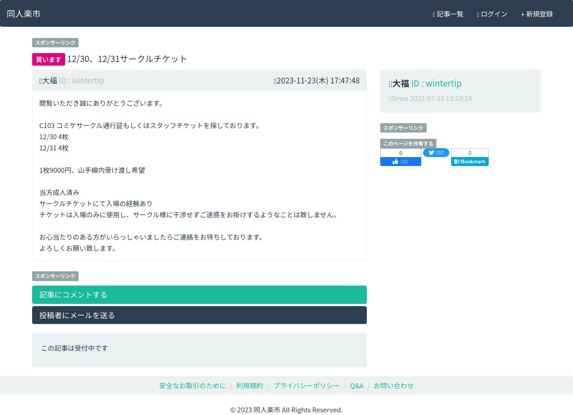Click the © 2023 同人楽市 copyright text
Screen dimensions: 573x415
pos(286,410)
